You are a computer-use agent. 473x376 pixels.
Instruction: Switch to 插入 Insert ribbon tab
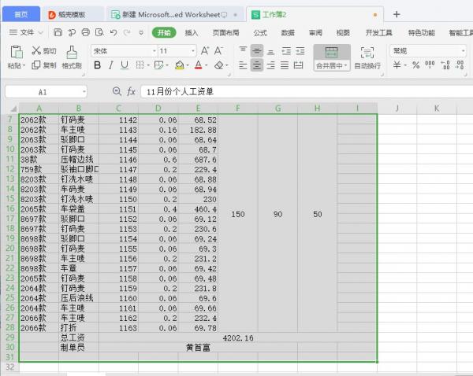pyautogui.click(x=192, y=33)
